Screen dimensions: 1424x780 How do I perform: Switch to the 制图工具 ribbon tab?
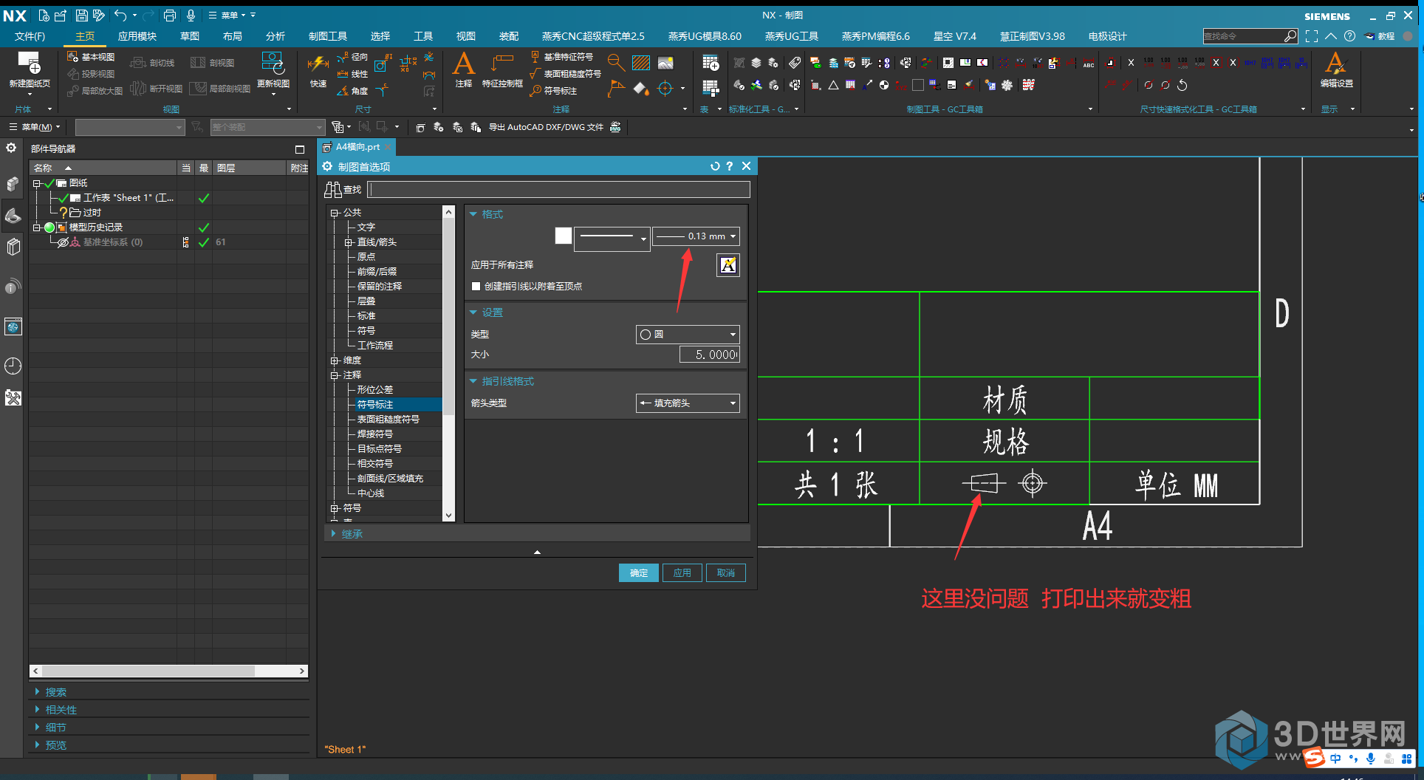pos(328,36)
